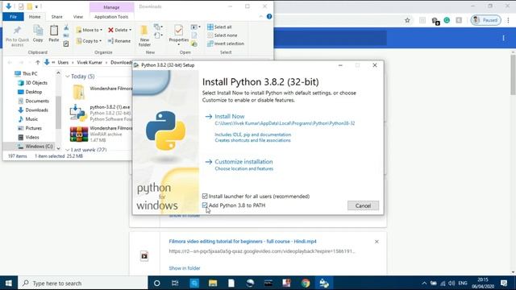Open the Easy access dropdown in ribbon

click(x=158, y=35)
